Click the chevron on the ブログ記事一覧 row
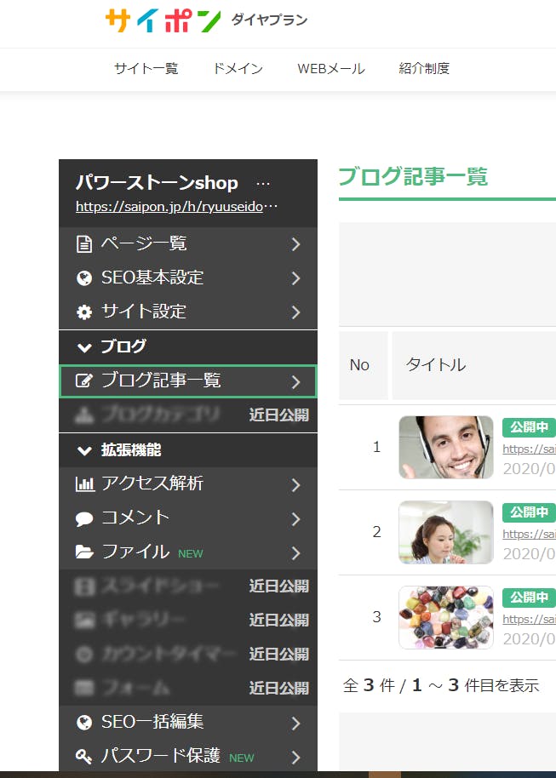 (295, 381)
